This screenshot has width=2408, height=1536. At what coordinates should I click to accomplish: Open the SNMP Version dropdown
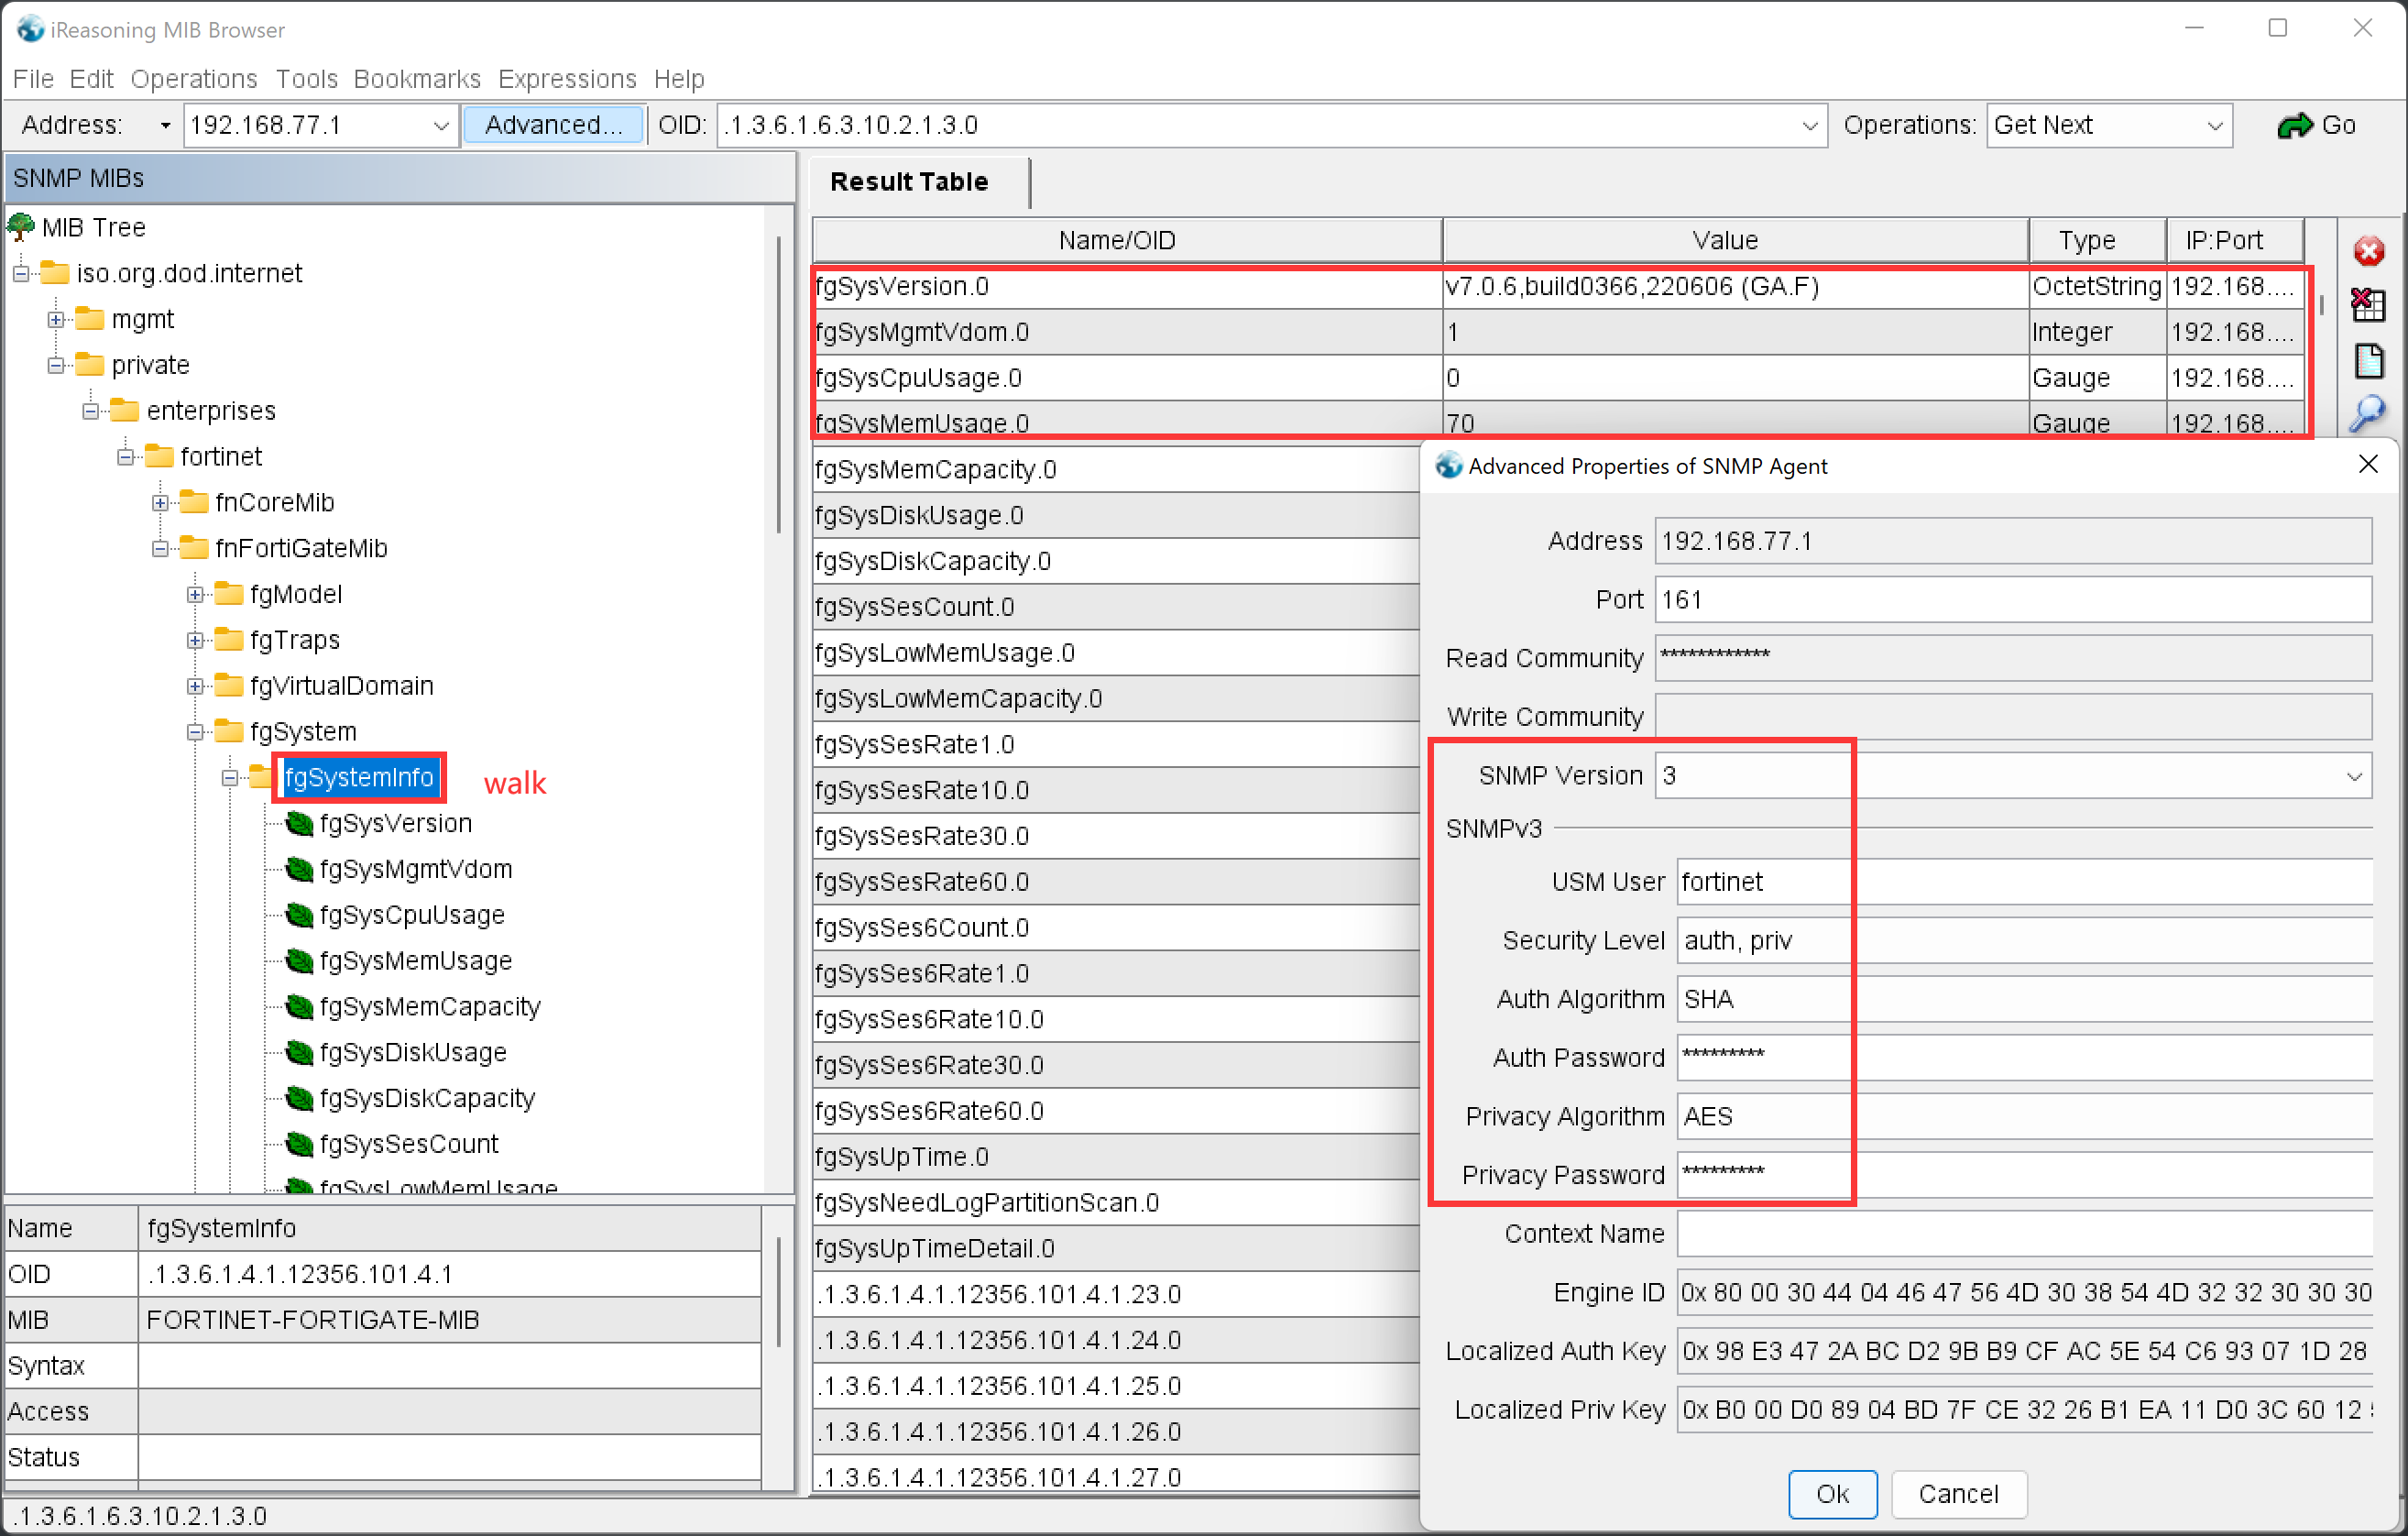(2353, 776)
